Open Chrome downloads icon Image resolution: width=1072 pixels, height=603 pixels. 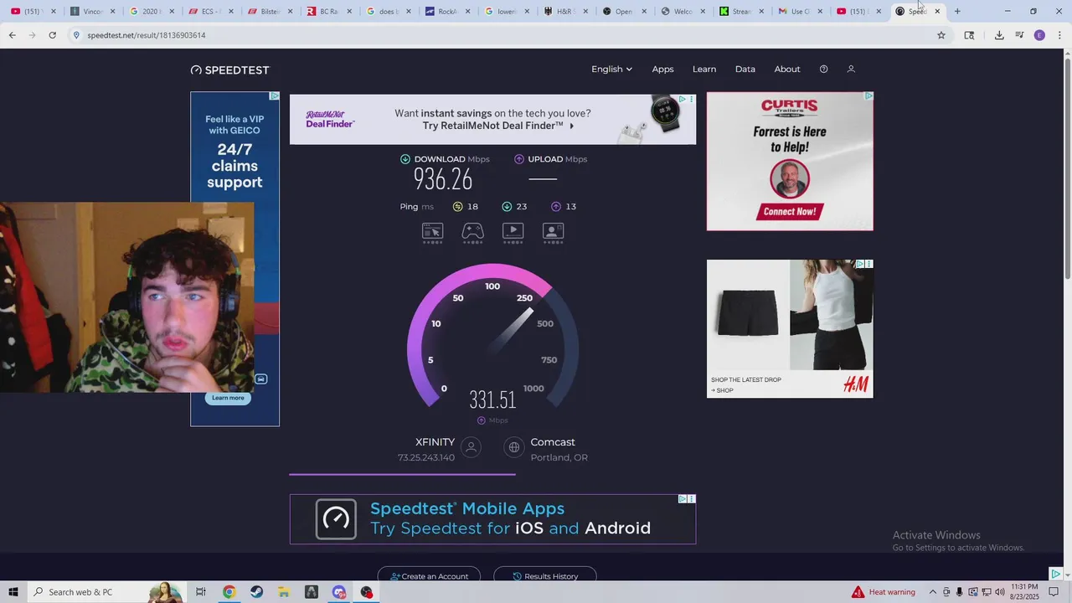point(999,35)
